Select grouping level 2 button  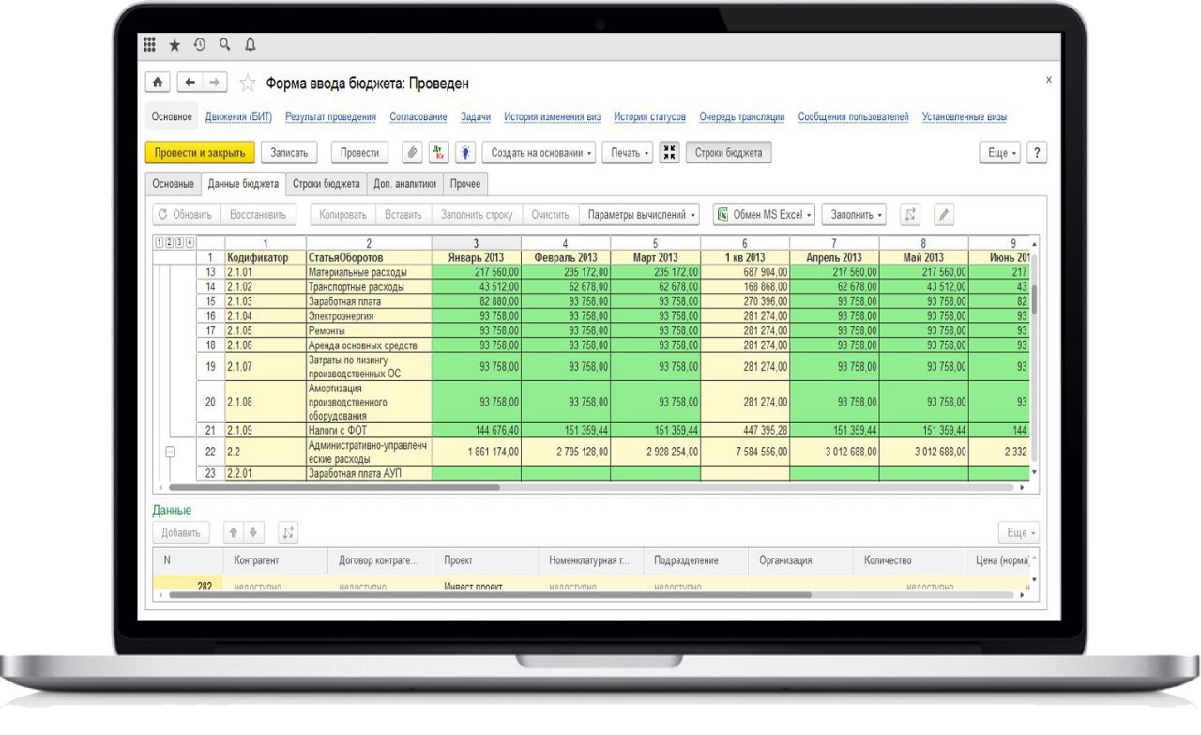(169, 243)
